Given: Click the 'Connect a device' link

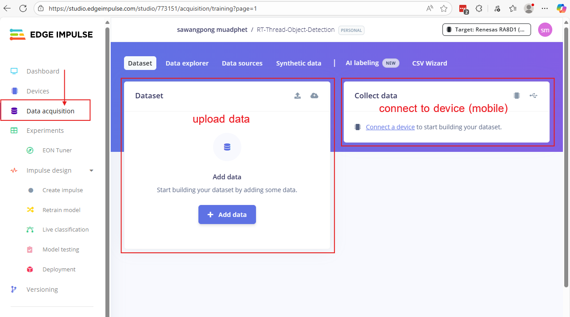Looking at the screenshot, I should 390,127.
